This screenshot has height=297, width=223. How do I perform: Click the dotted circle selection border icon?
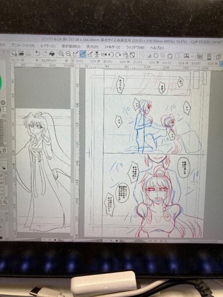click(156, 56)
